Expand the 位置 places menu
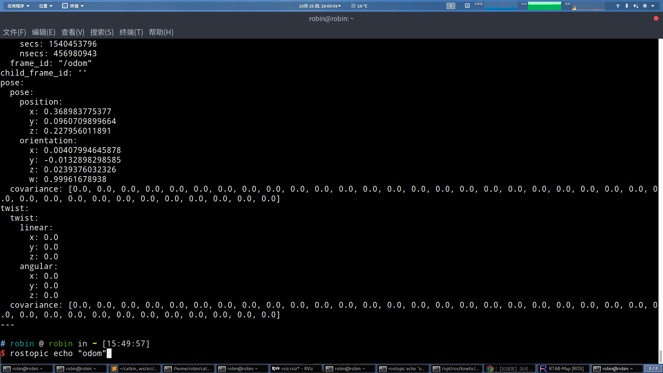 46,6
